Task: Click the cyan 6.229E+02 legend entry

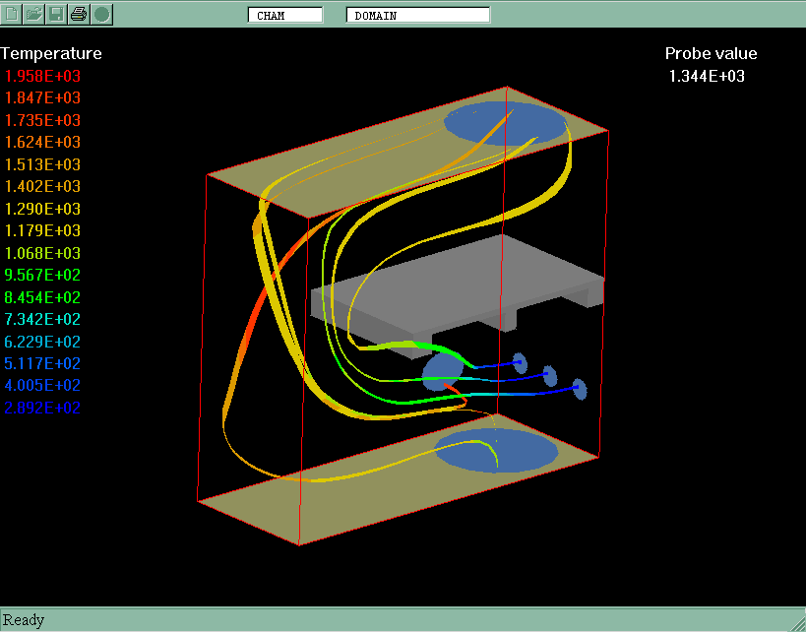Action: coord(42,342)
